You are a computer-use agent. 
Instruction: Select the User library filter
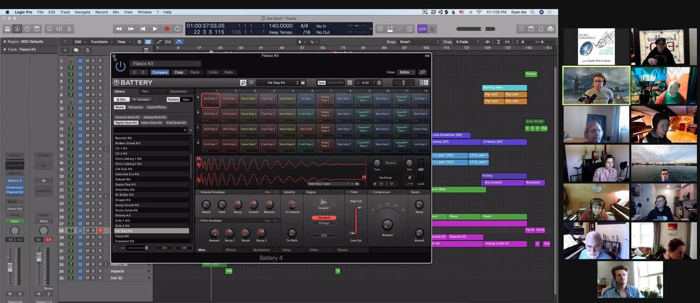[x=186, y=99]
